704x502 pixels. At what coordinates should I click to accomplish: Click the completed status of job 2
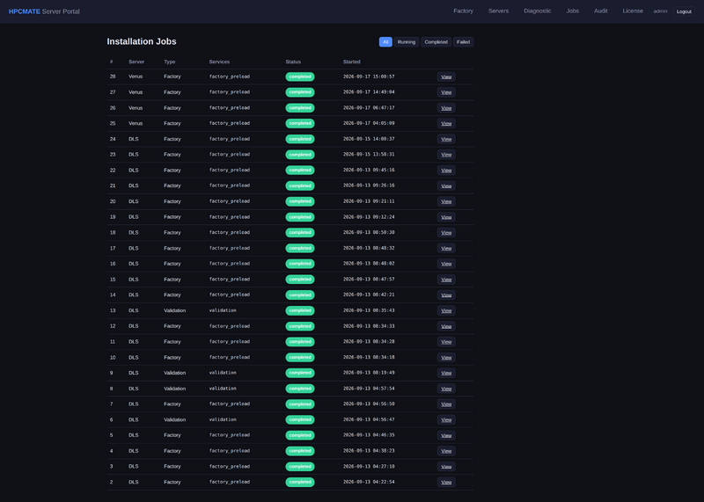point(300,483)
